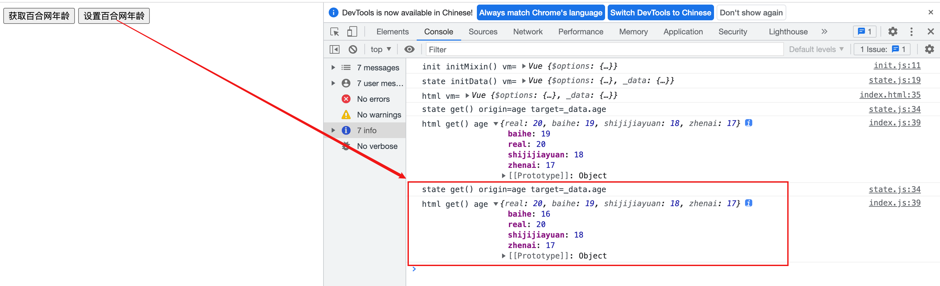Open console settings gear beside the Issue counter
The height and width of the screenshot is (286, 940).
tap(930, 49)
